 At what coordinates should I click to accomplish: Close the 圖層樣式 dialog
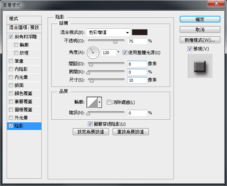[x=216, y=3]
